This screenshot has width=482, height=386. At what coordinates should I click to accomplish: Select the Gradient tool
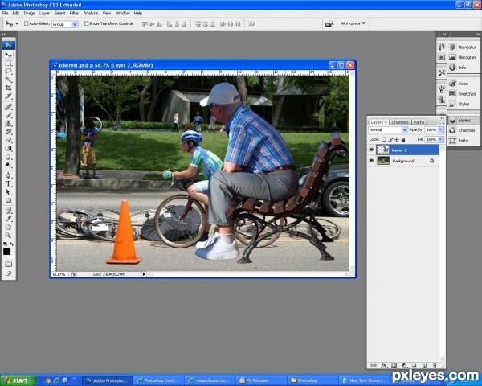click(x=8, y=148)
